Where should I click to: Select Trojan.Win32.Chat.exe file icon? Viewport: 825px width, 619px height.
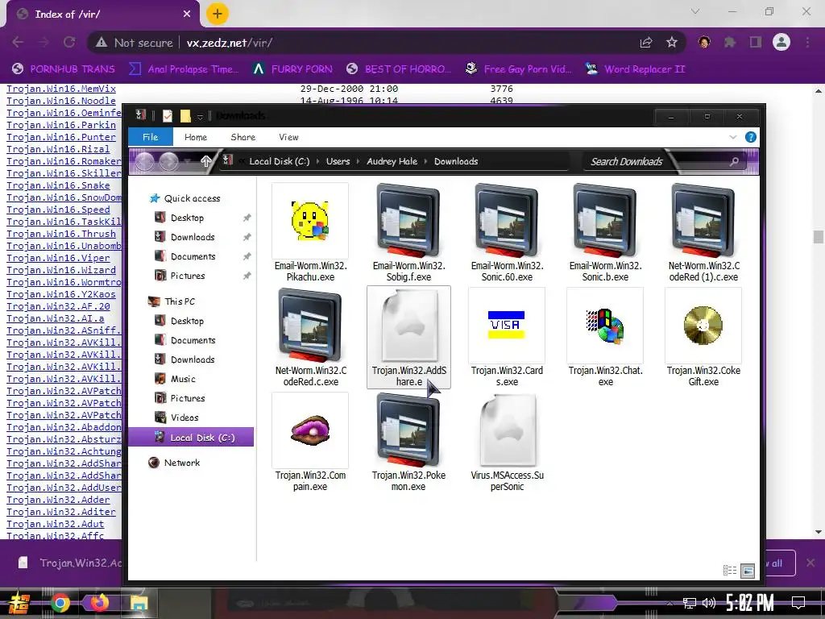(x=605, y=326)
